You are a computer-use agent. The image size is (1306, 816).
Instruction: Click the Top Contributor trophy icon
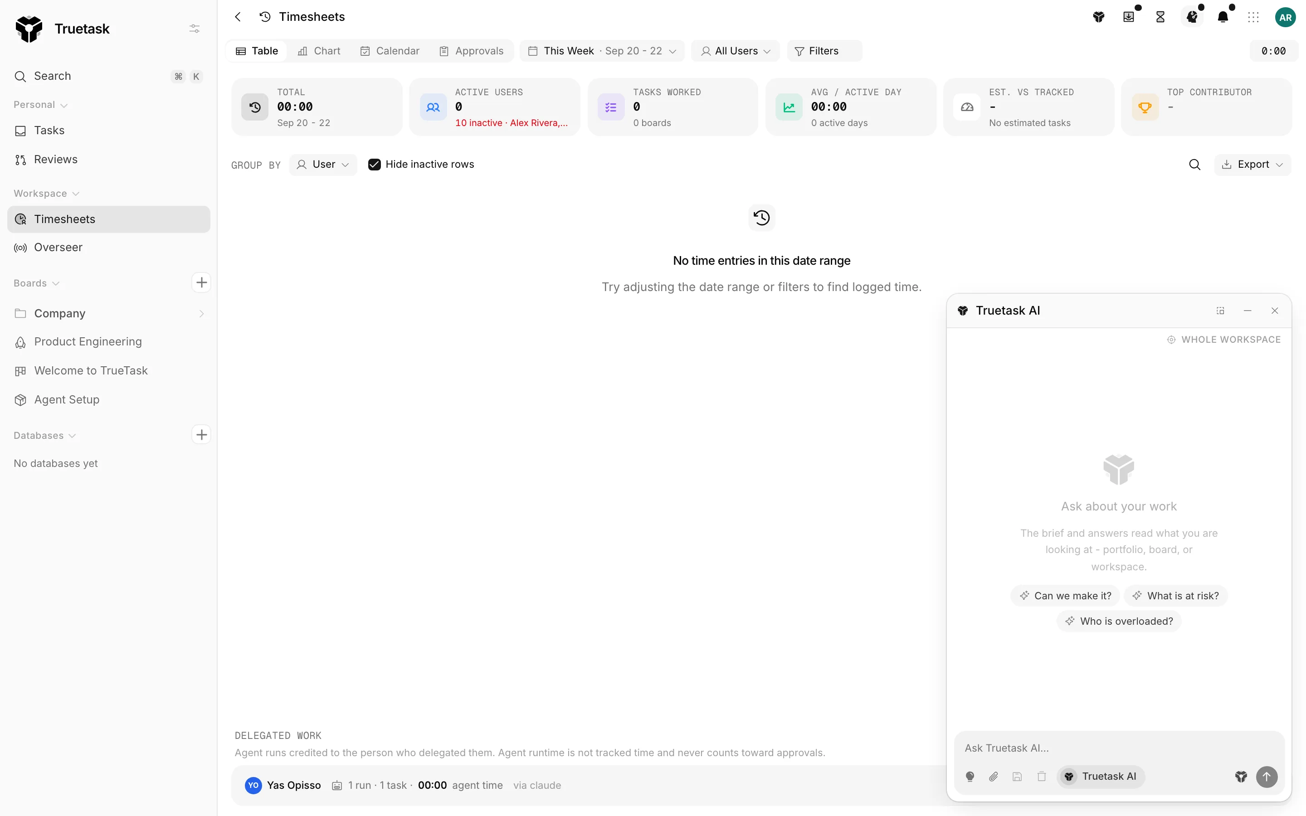click(1145, 107)
